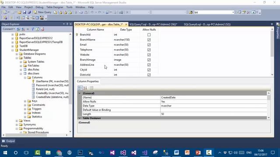The height and width of the screenshot is (157, 280).
Task: Uncheck Allow Nulls for Telephone
Action: pyautogui.click(x=149, y=50)
